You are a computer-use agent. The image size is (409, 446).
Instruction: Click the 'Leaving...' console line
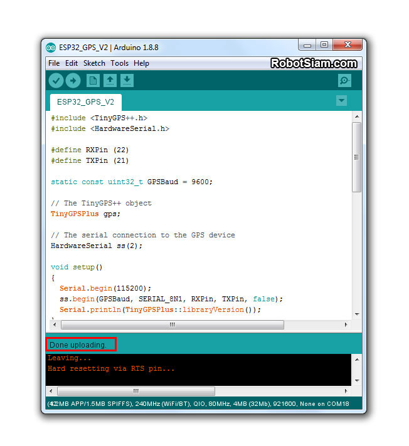click(69, 358)
